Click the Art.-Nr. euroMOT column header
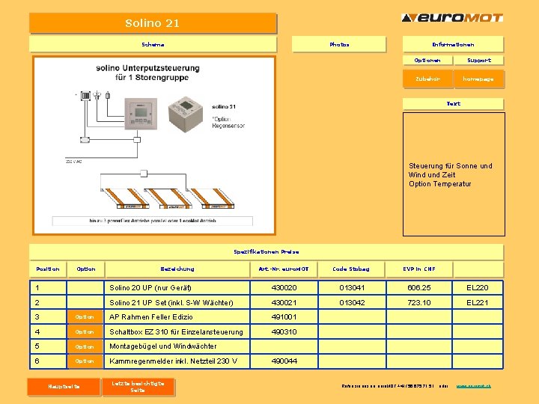539x404 pixels. [284, 269]
